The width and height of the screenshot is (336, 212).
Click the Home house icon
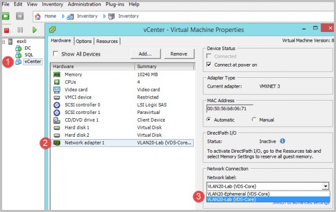38,17
